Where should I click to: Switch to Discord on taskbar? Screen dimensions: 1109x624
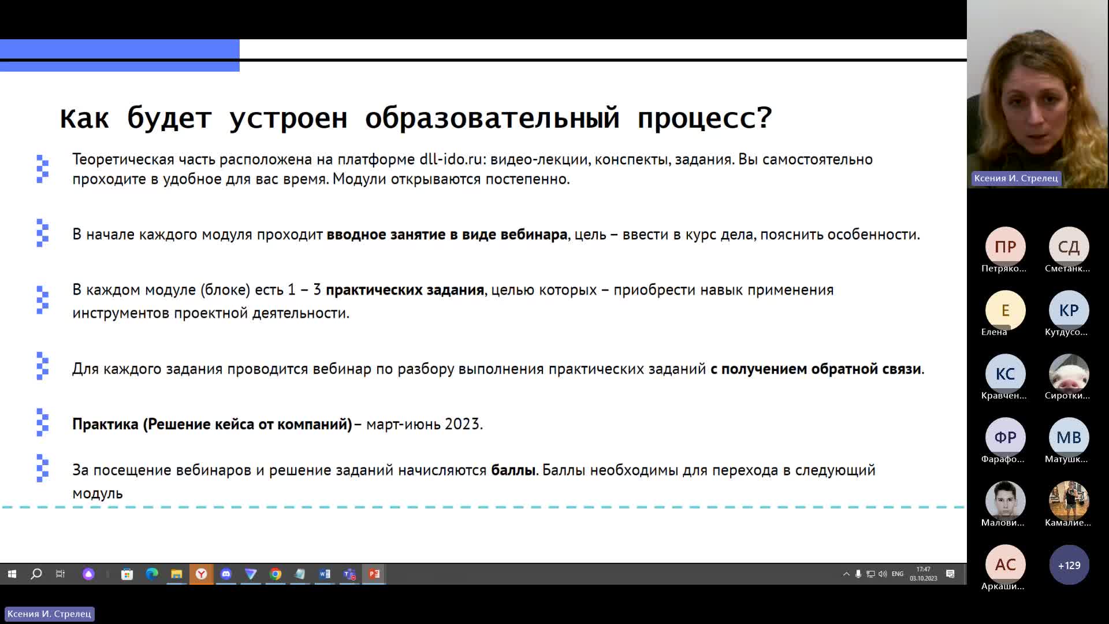226,574
